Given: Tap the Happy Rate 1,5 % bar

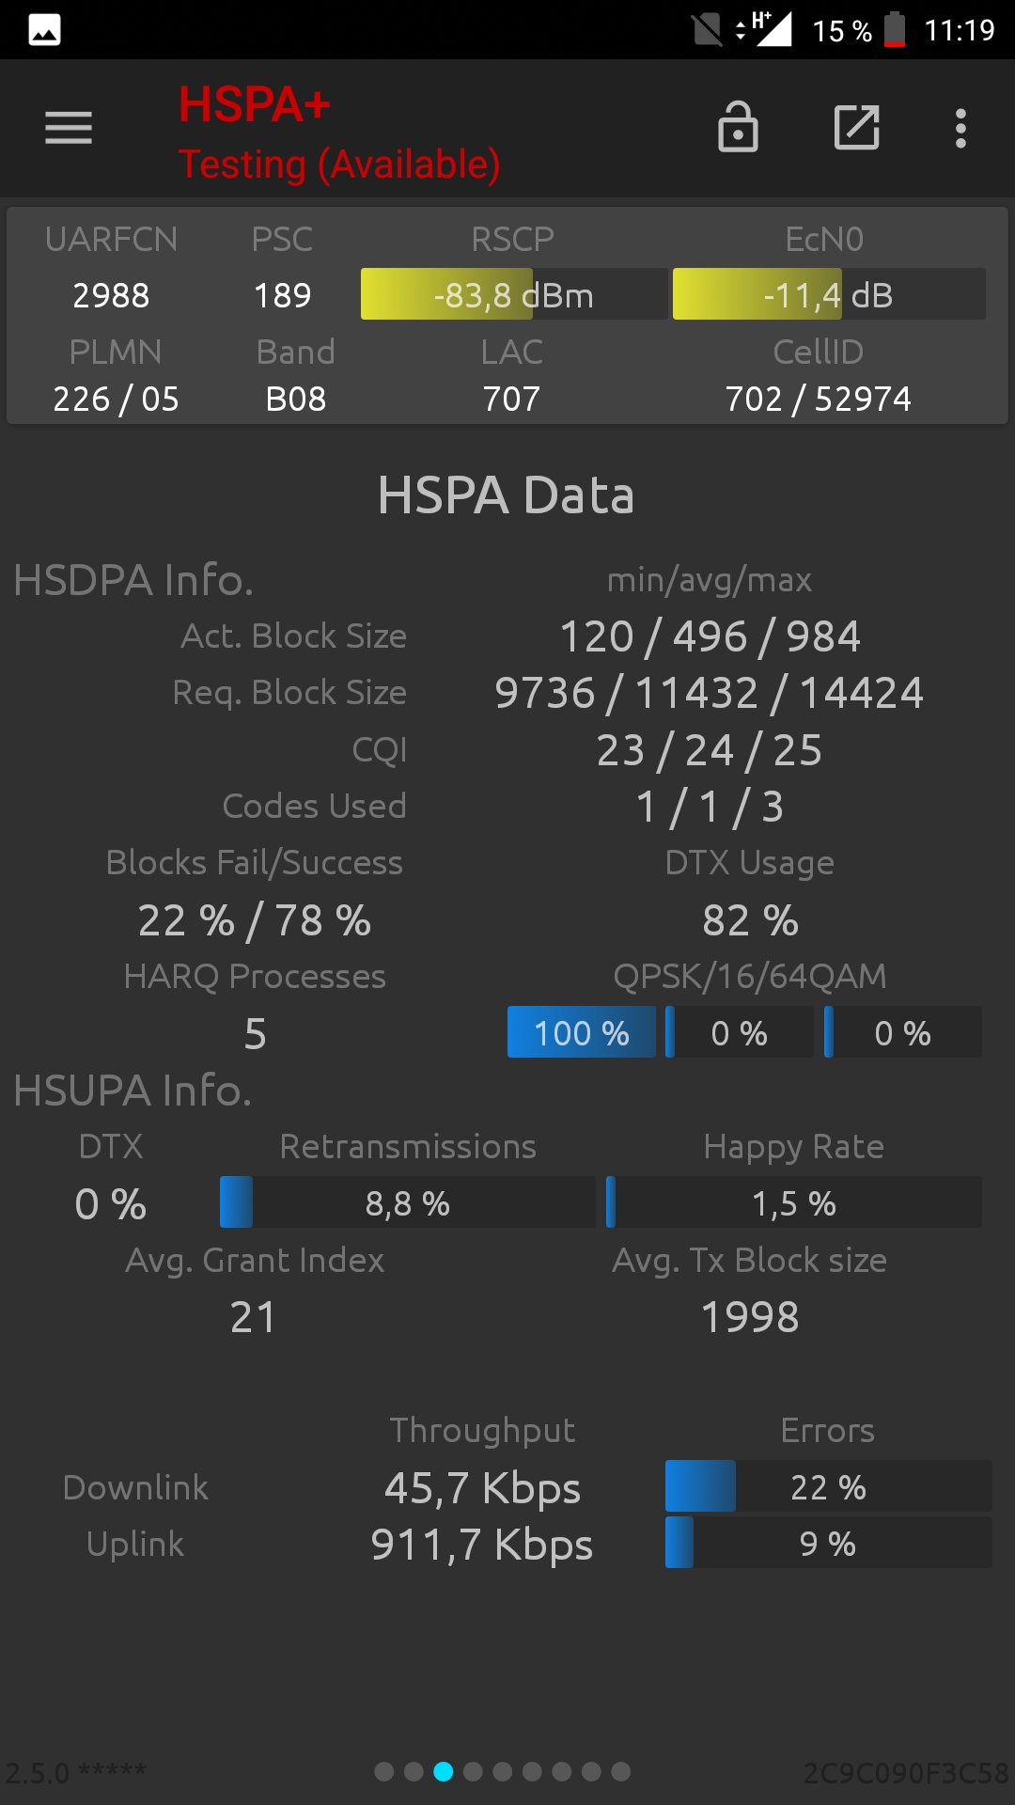Looking at the screenshot, I should coord(794,1202).
